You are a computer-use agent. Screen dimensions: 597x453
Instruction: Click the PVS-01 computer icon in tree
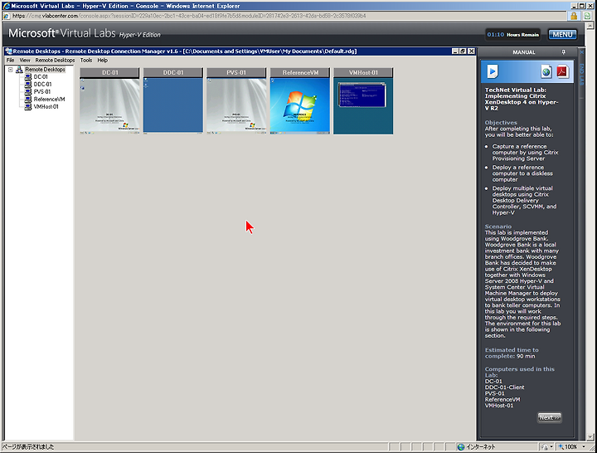tap(28, 92)
